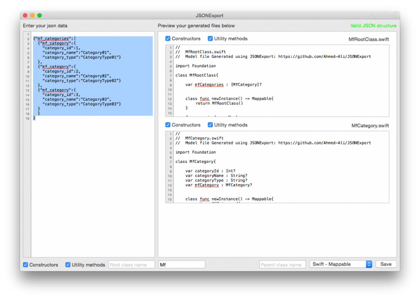The image size is (420, 300).
Task: Toggle Utility methods for MfRootClass.swift
Action: [x=210, y=39]
